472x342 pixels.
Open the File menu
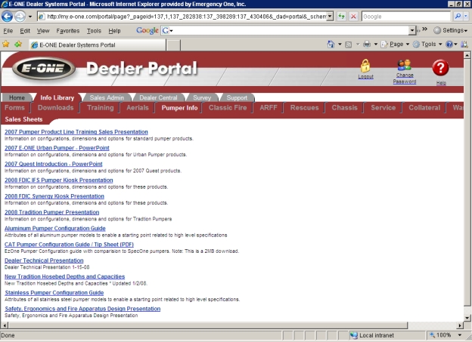click(x=8, y=31)
